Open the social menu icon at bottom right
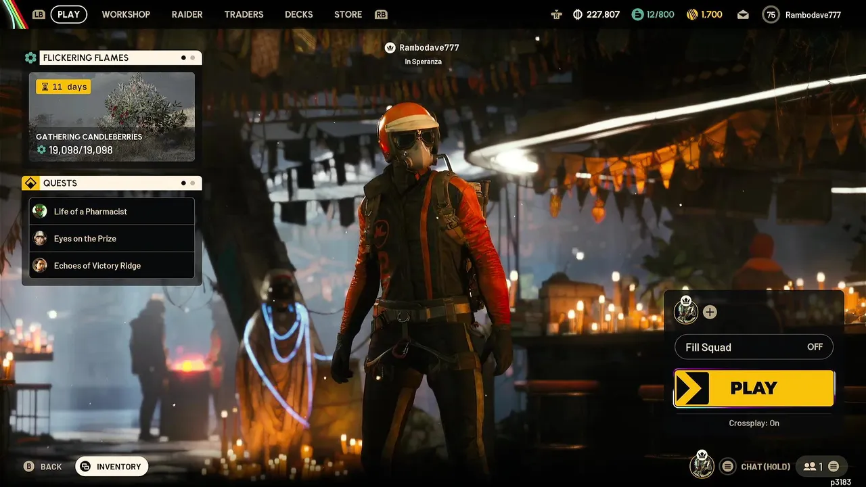 pyautogui.click(x=834, y=466)
